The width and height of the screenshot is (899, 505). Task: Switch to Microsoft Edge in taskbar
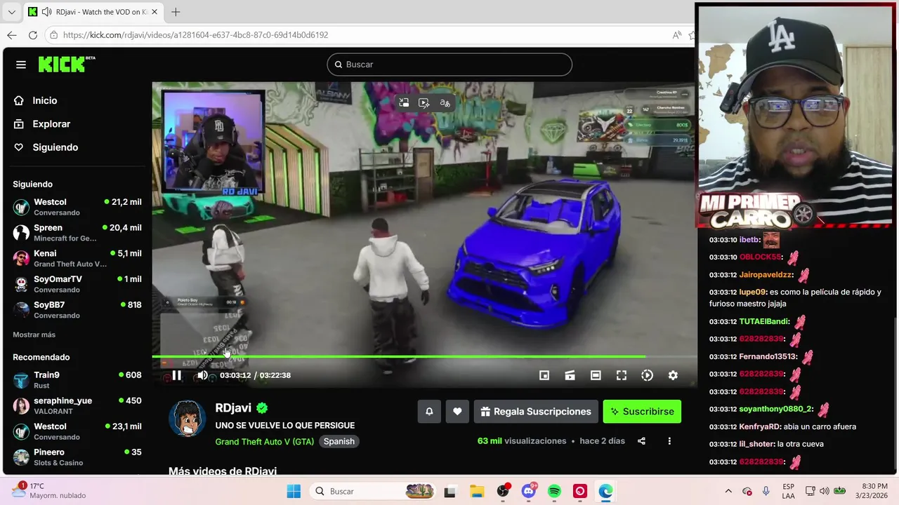tap(605, 491)
